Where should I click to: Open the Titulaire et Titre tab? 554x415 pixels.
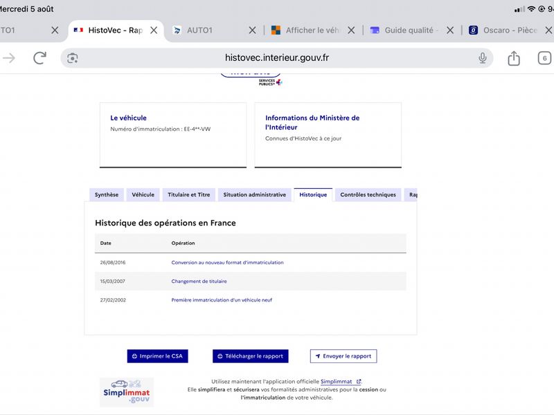(188, 195)
